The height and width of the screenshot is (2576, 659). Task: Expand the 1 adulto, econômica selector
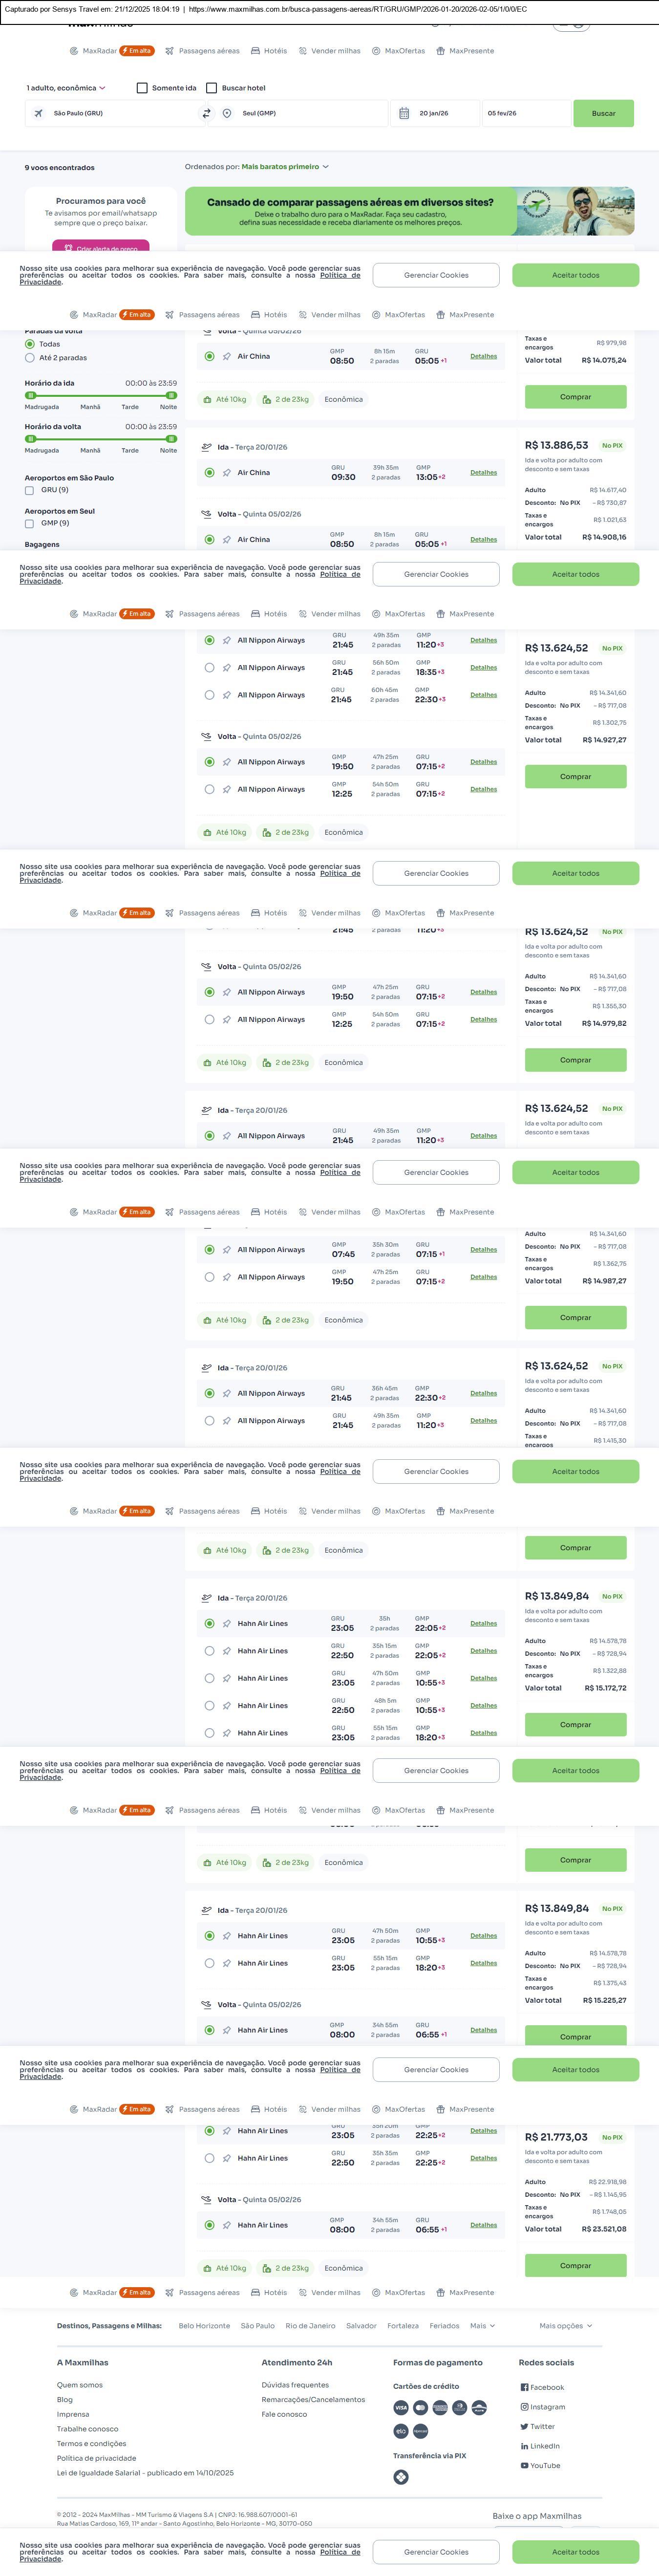(x=66, y=88)
